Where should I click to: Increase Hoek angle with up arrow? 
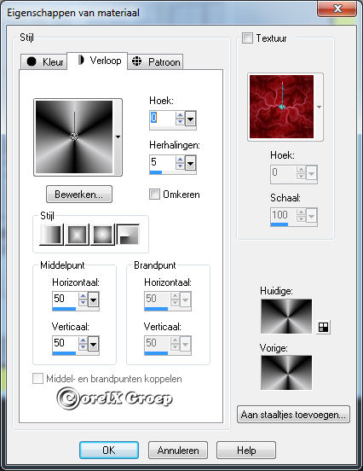point(180,115)
